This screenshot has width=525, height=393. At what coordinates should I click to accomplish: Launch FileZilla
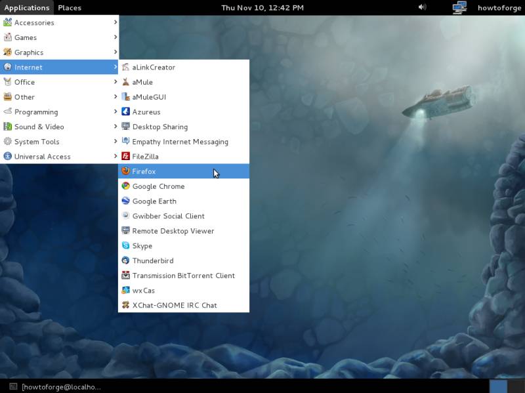184,156
